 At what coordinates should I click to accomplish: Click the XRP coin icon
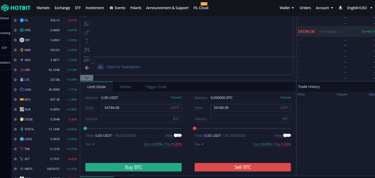22,40
